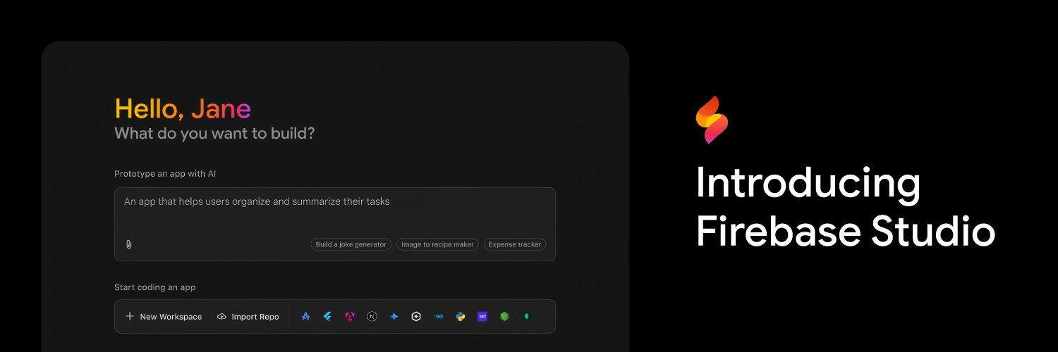
Task: Click the Import Repo button
Action: point(248,317)
